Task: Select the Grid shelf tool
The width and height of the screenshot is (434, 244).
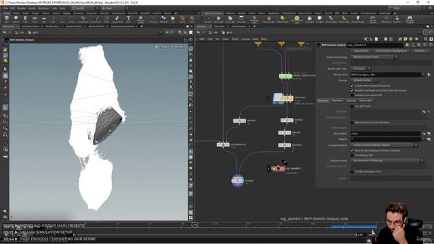Action: 43,19
